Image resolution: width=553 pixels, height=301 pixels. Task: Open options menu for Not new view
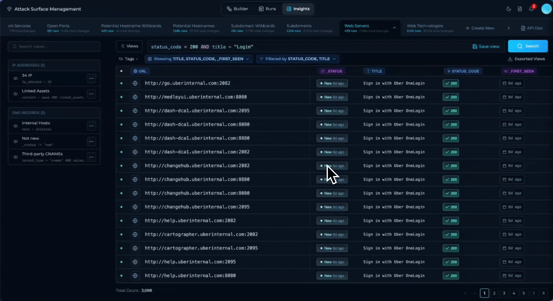click(x=91, y=141)
